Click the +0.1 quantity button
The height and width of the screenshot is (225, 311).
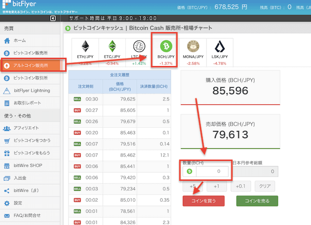tap(241, 186)
